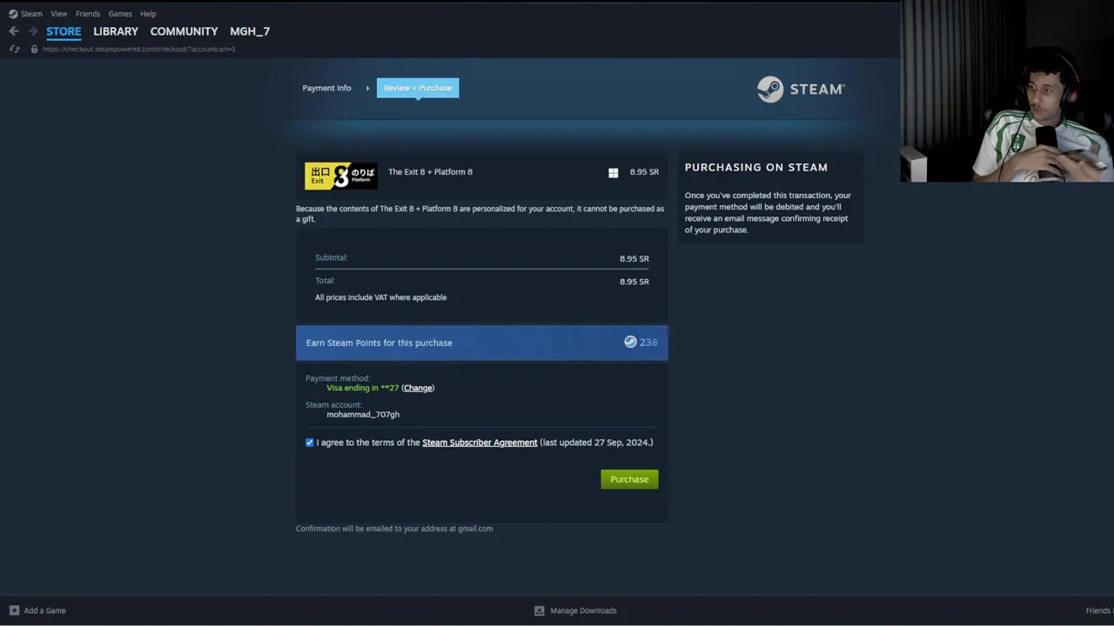
Task: Click the Manage Downloads icon
Action: tap(539, 610)
